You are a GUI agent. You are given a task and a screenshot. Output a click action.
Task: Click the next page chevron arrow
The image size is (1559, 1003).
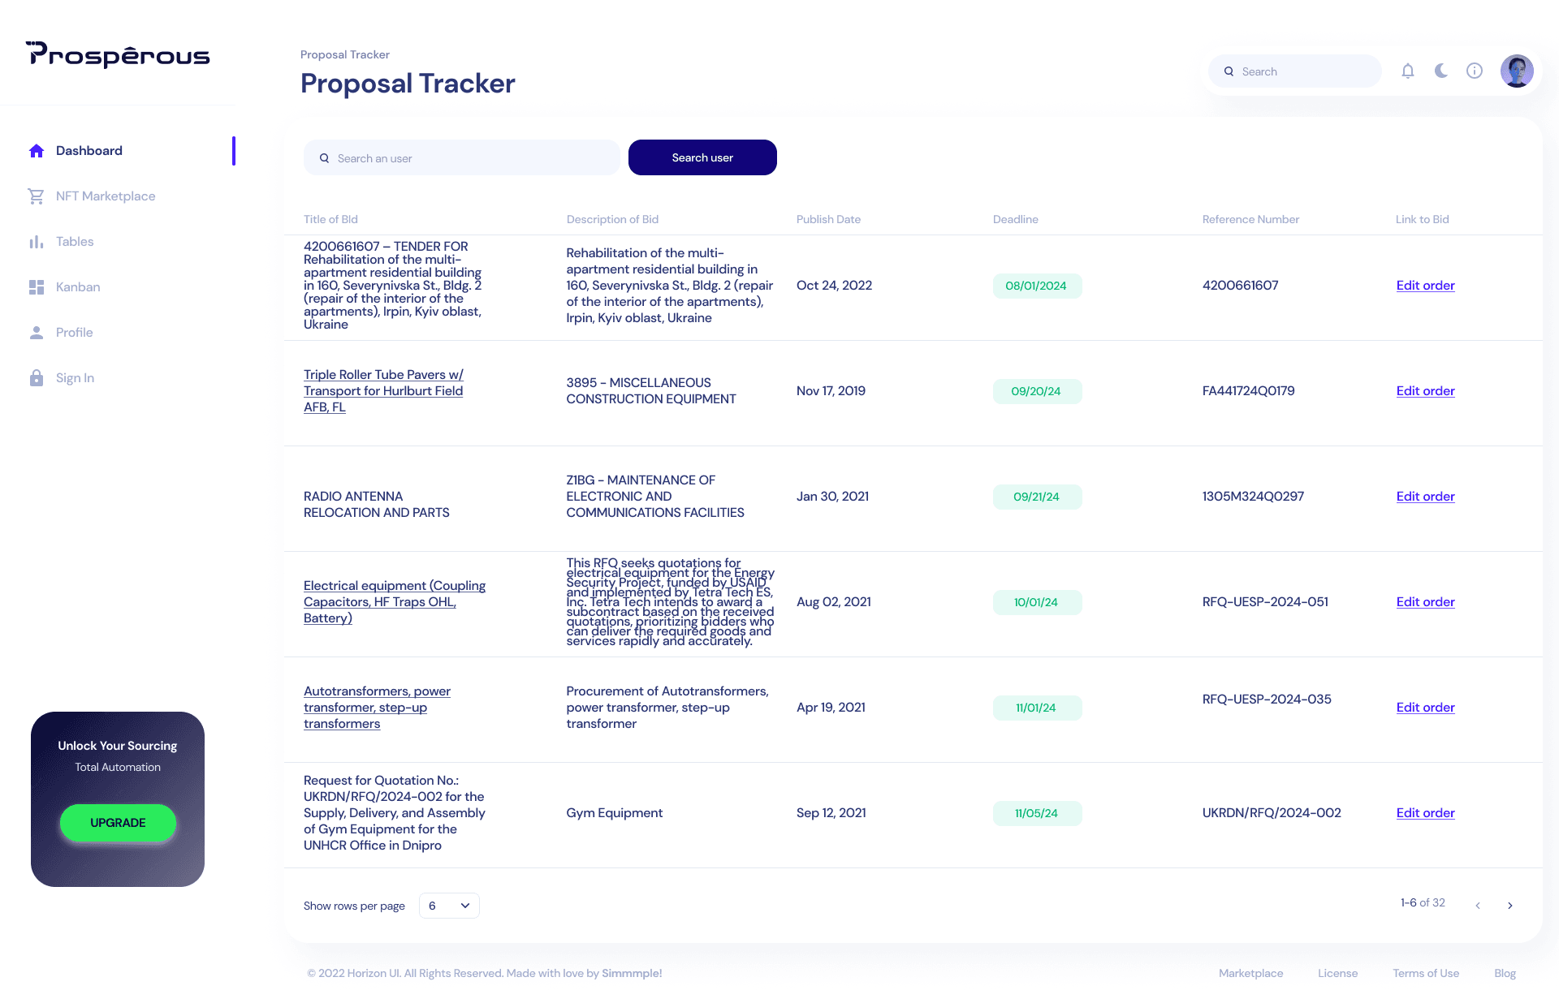point(1510,906)
